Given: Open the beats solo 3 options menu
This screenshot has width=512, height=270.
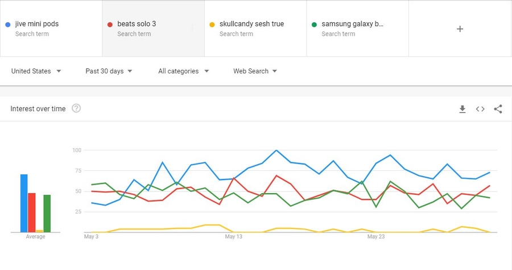Looking at the screenshot, I should [x=192, y=28].
